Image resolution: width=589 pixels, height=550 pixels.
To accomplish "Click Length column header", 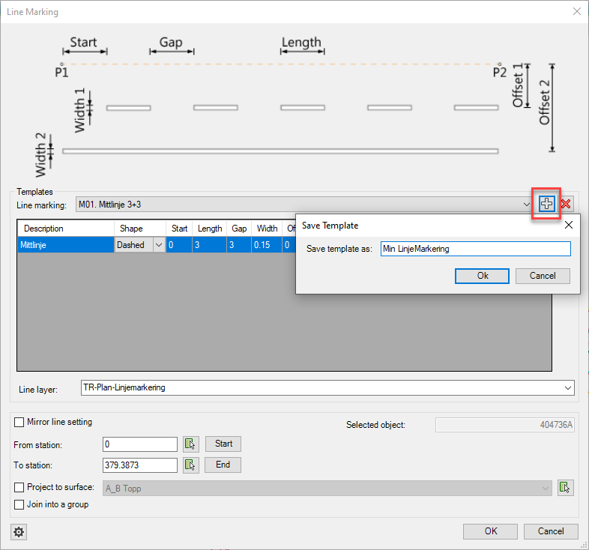I will coord(210,229).
